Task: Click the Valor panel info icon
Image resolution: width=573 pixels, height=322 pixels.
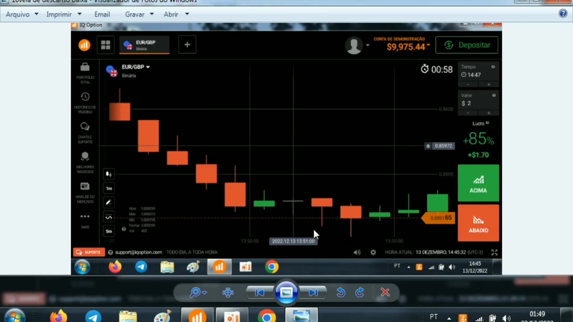Action: (493, 95)
